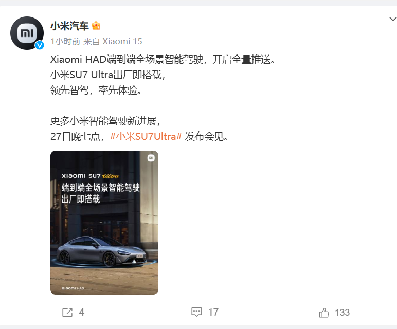This screenshot has height=329, width=397.
Task: Click the Mi logo on poster corner
Action: pos(151,158)
